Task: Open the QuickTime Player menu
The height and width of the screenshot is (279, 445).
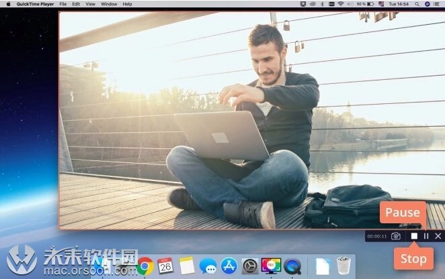Action: (35, 4)
